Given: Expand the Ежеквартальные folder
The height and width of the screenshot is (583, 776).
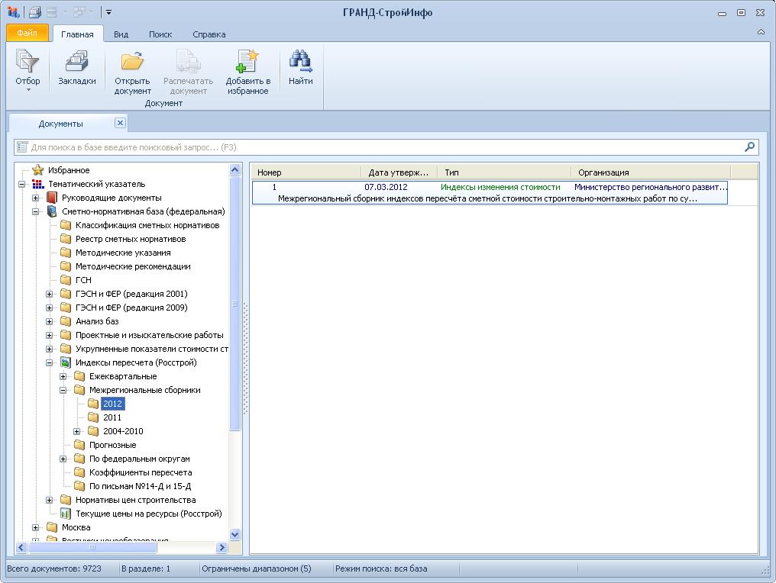Looking at the screenshot, I should pyautogui.click(x=63, y=376).
